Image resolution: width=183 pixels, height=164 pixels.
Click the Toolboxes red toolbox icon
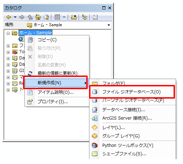click(15, 52)
